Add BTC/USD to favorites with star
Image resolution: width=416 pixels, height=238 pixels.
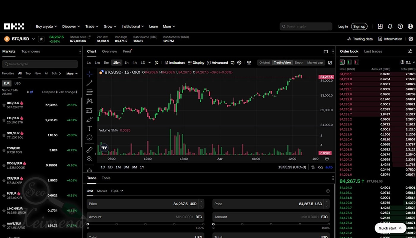41,39
